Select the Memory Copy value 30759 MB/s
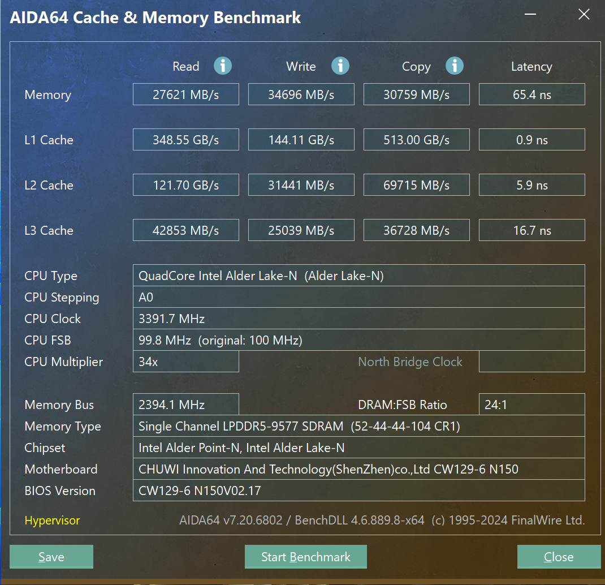Screen dimensions: 605x585 click(x=416, y=94)
